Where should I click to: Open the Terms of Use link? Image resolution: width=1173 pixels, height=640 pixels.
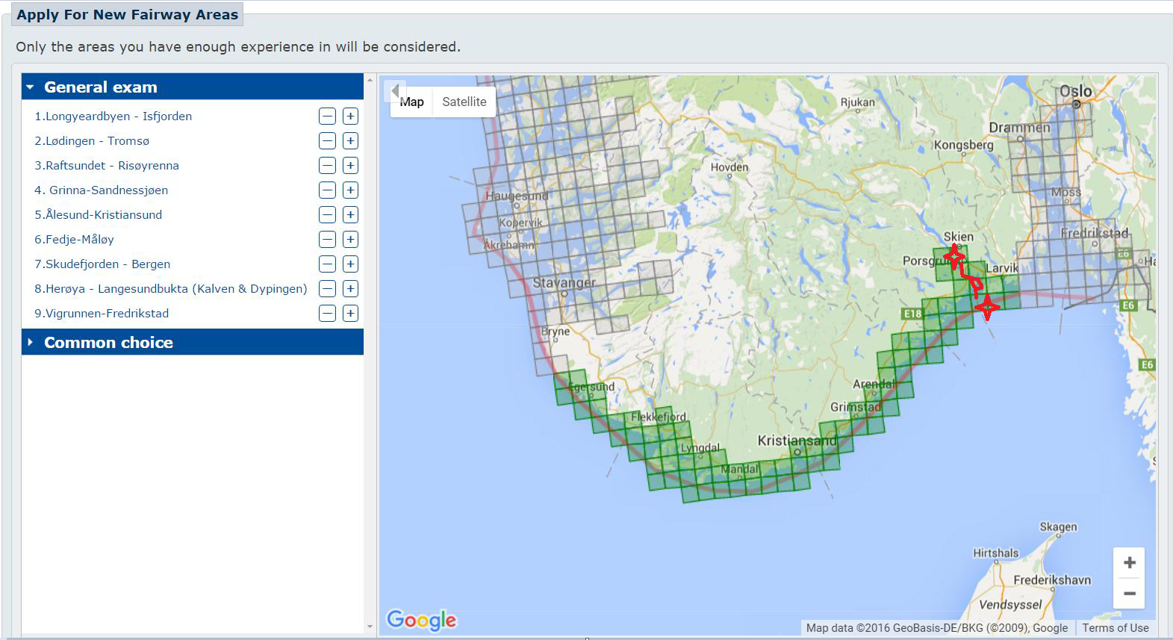pyautogui.click(x=1115, y=628)
